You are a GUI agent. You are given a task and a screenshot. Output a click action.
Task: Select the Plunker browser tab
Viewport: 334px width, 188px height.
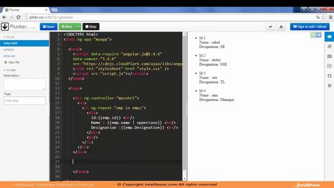[26, 10]
